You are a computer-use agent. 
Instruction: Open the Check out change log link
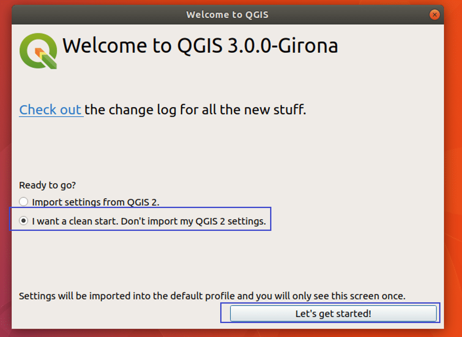(51, 110)
